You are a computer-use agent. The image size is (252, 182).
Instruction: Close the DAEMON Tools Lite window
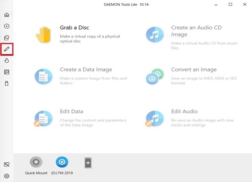pyautogui.click(x=245, y=4)
